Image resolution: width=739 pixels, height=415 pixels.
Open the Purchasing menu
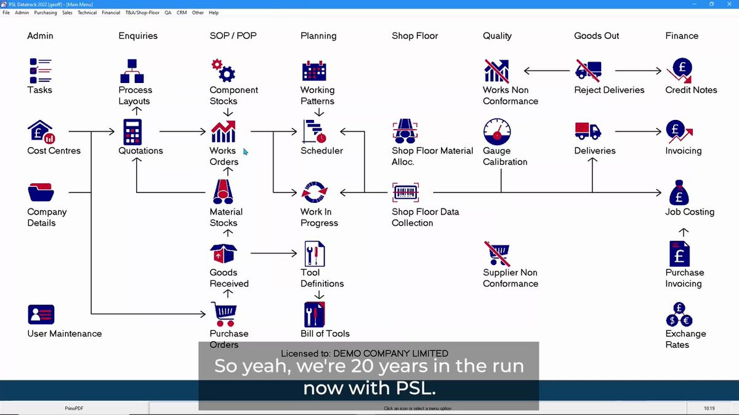tap(46, 12)
